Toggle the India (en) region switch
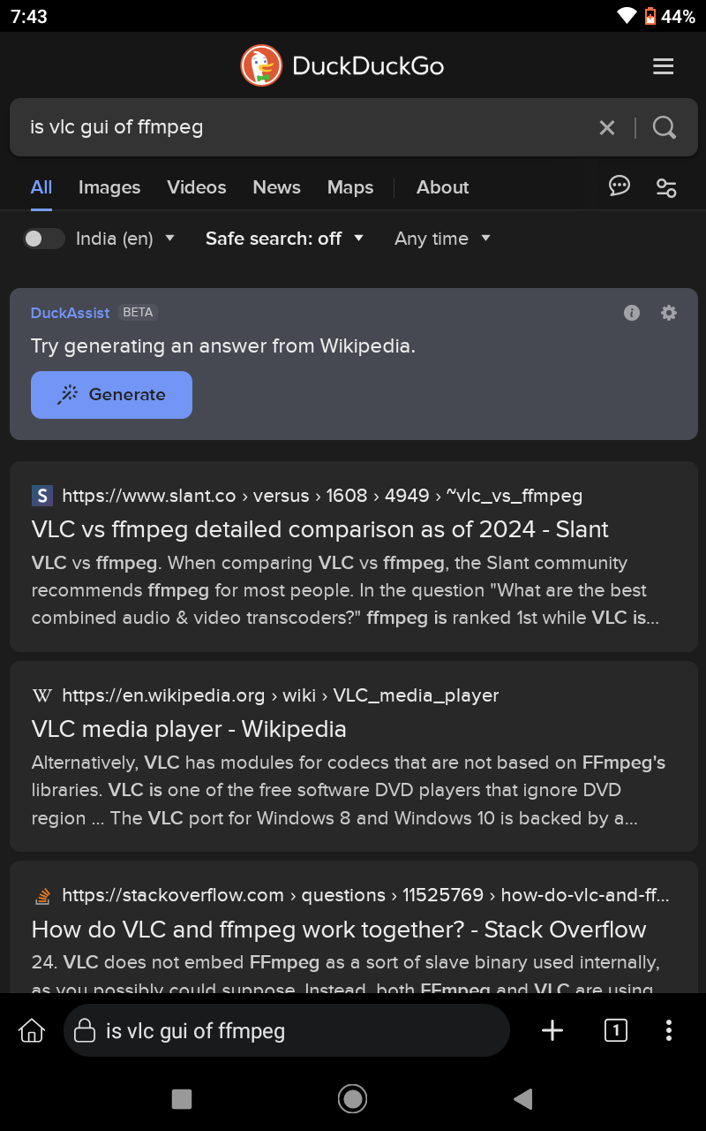This screenshot has width=706, height=1131. tap(43, 239)
